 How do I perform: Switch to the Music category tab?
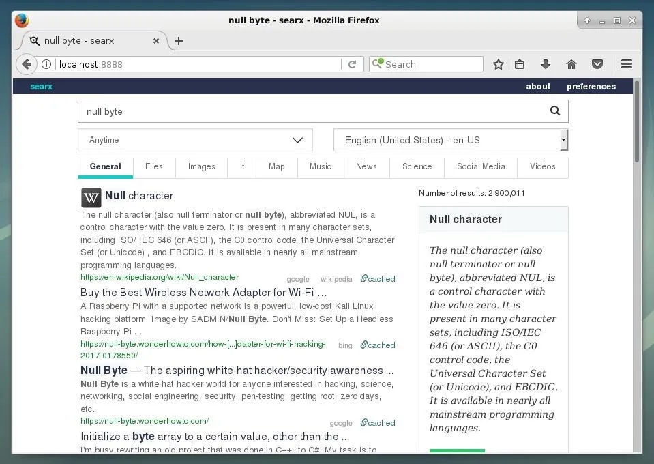point(321,166)
